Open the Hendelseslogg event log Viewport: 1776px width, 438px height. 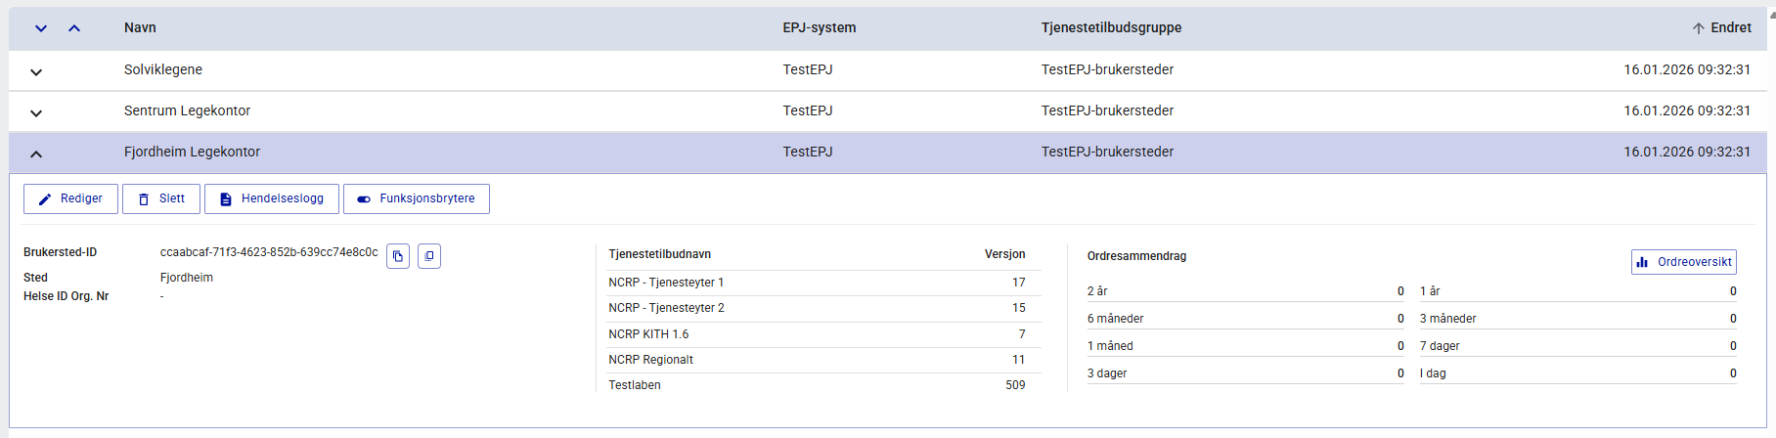pyautogui.click(x=272, y=198)
